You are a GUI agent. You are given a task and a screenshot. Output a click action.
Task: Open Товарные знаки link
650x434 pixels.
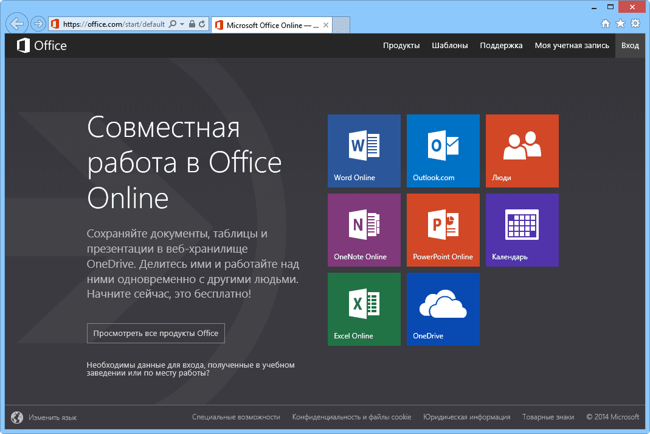pyautogui.click(x=548, y=417)
